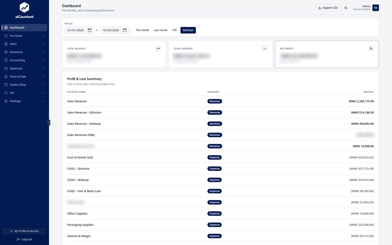The height and width of the screenshot is (245, 392).
Task: Export the report using Export CSV
Action: coord(328,8)
